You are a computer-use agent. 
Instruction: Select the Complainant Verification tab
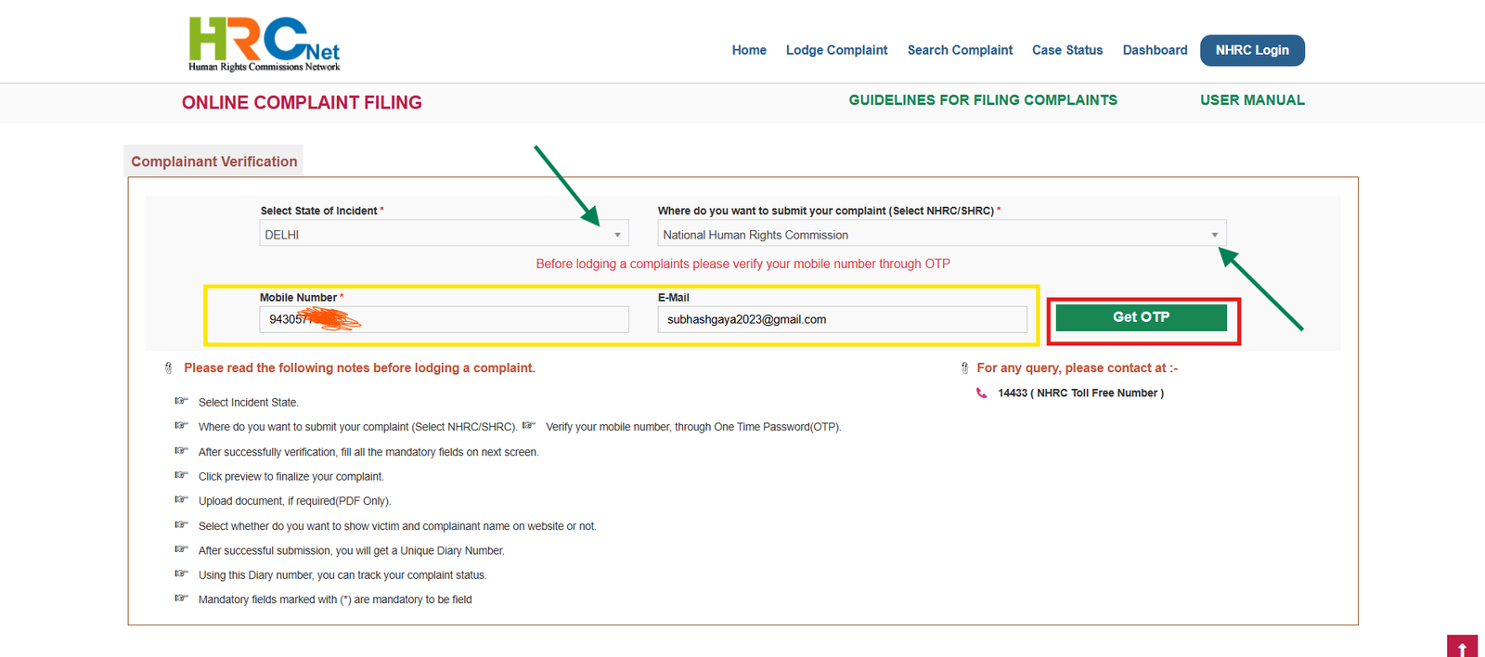[x=214, y=161]
